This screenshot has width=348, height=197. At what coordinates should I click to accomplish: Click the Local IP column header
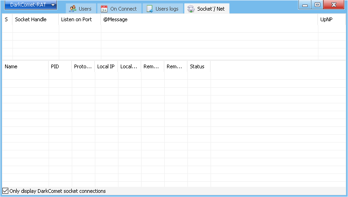tap(106, 66)
